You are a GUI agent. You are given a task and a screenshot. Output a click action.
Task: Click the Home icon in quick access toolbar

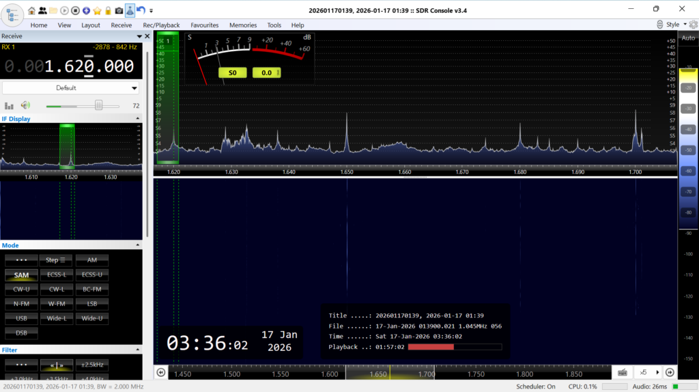[x=31, y=10]
